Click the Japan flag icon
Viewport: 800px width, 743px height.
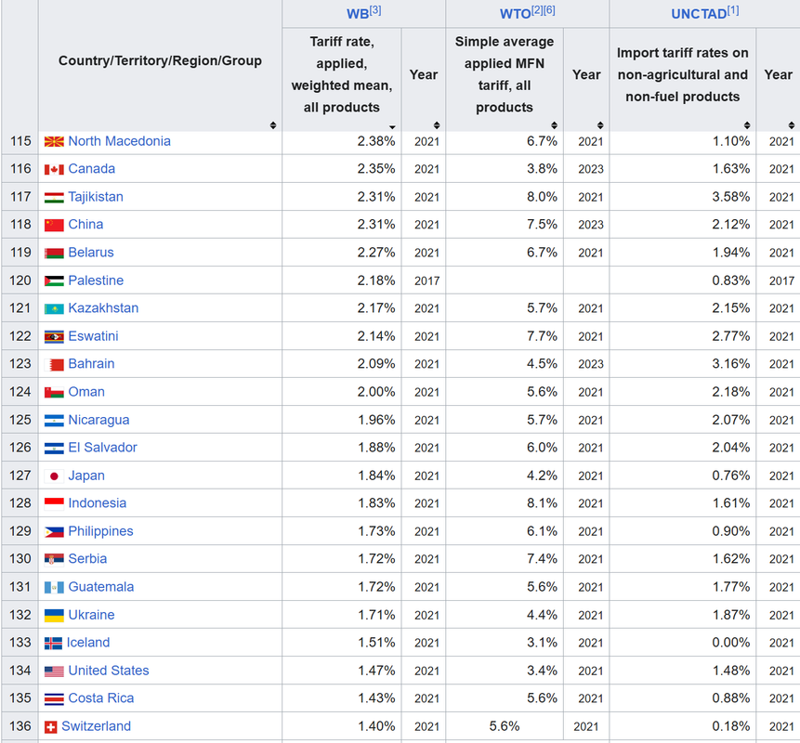[x=54, y=476]
